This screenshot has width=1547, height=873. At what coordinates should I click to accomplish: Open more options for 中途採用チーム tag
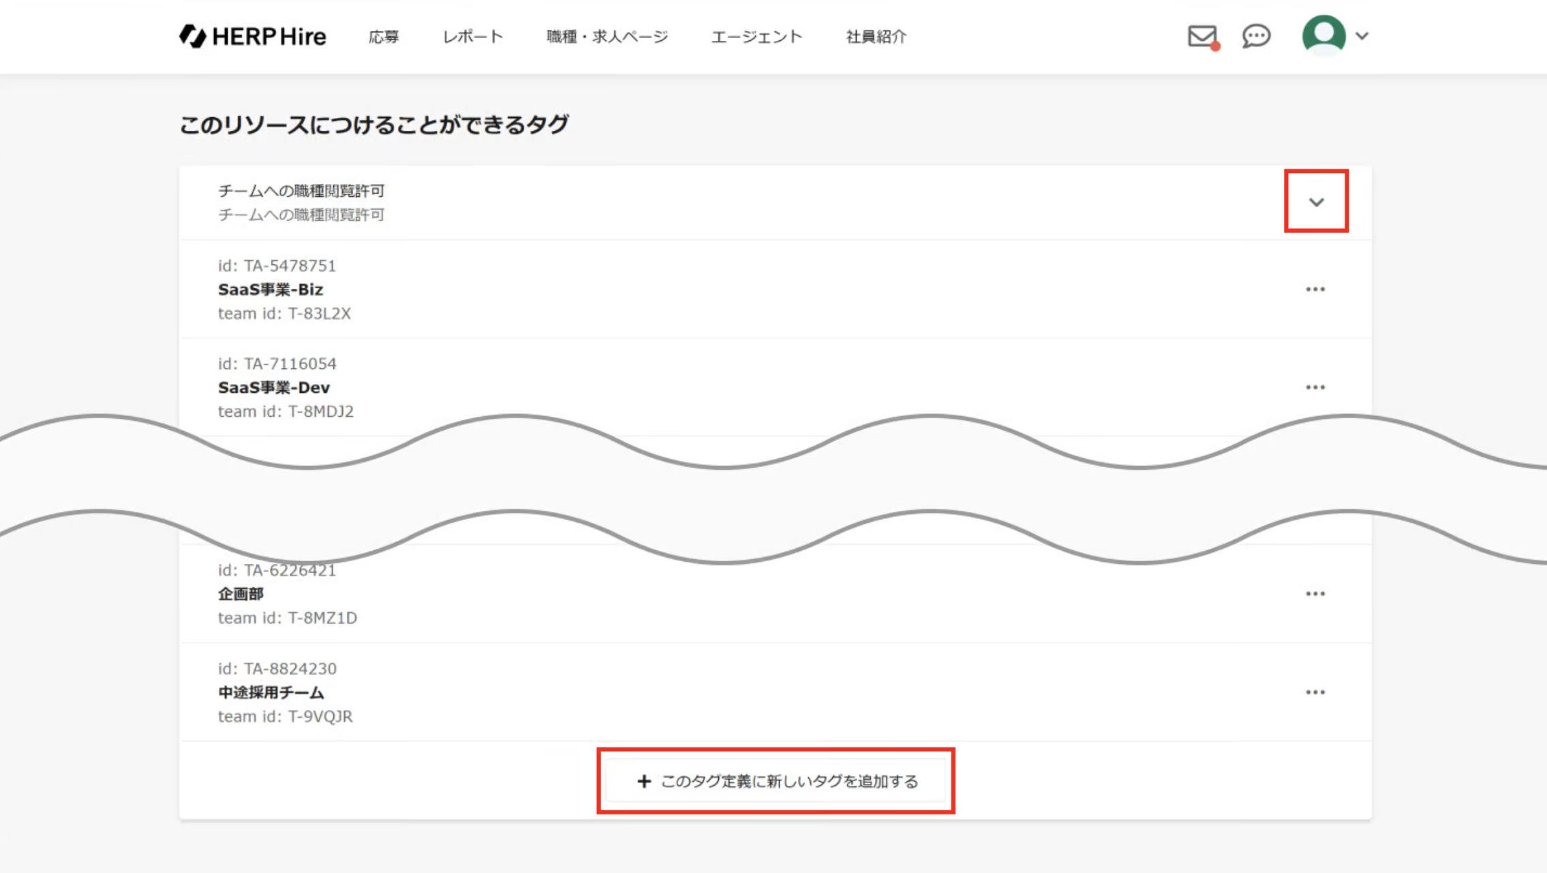[x=1315, y=693]
